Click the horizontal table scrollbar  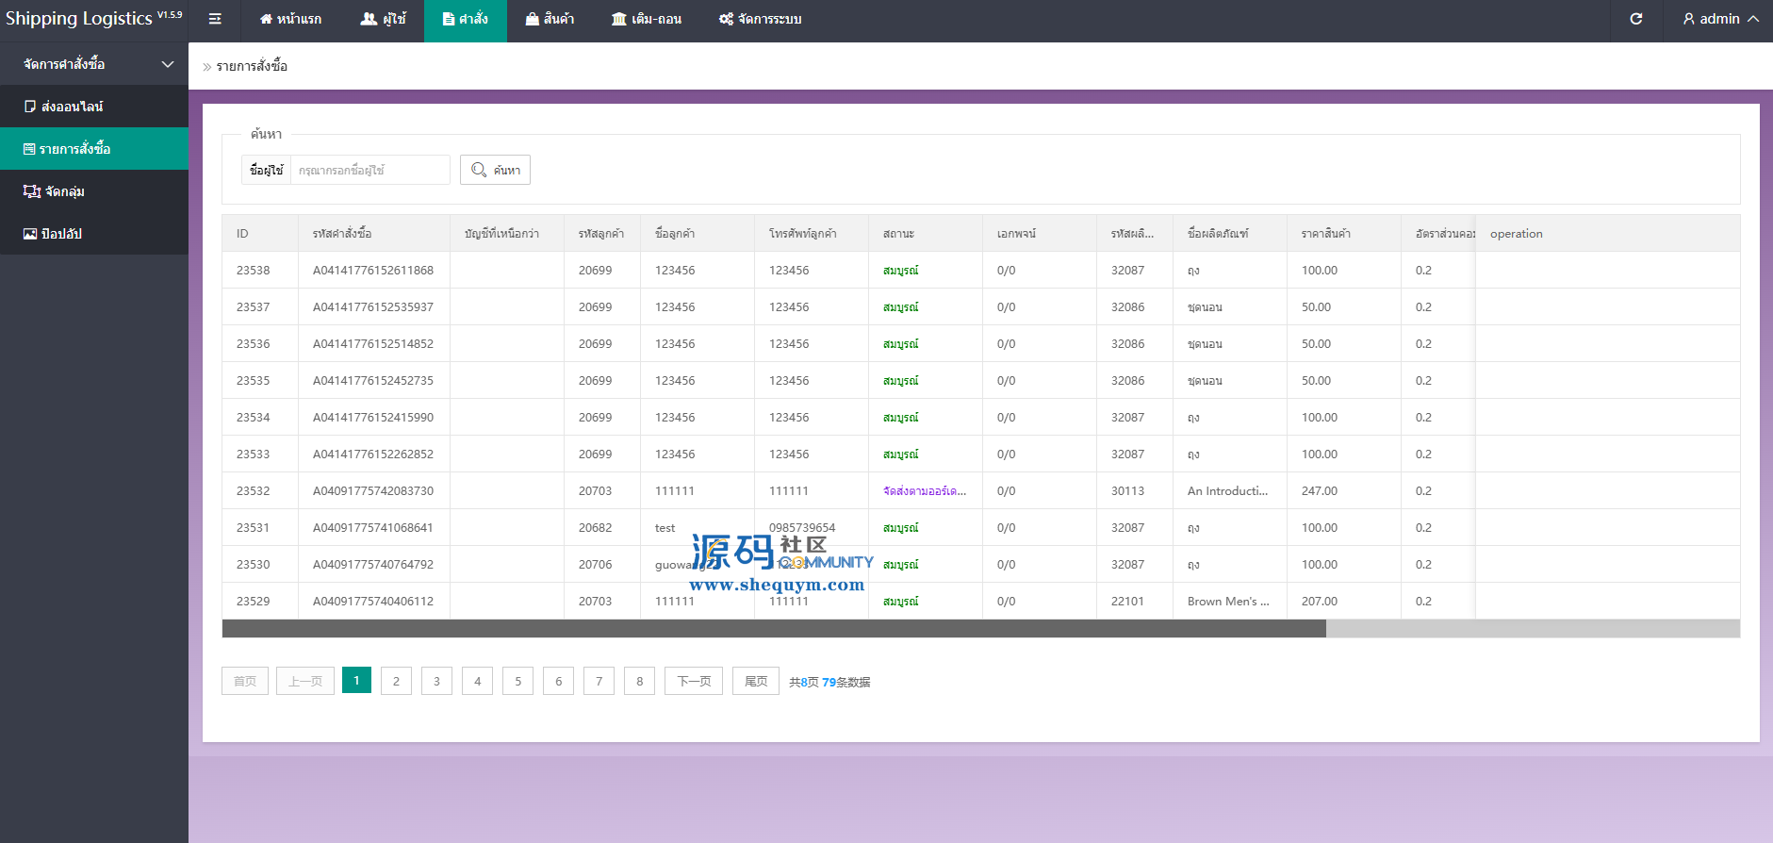click(773, 629)
